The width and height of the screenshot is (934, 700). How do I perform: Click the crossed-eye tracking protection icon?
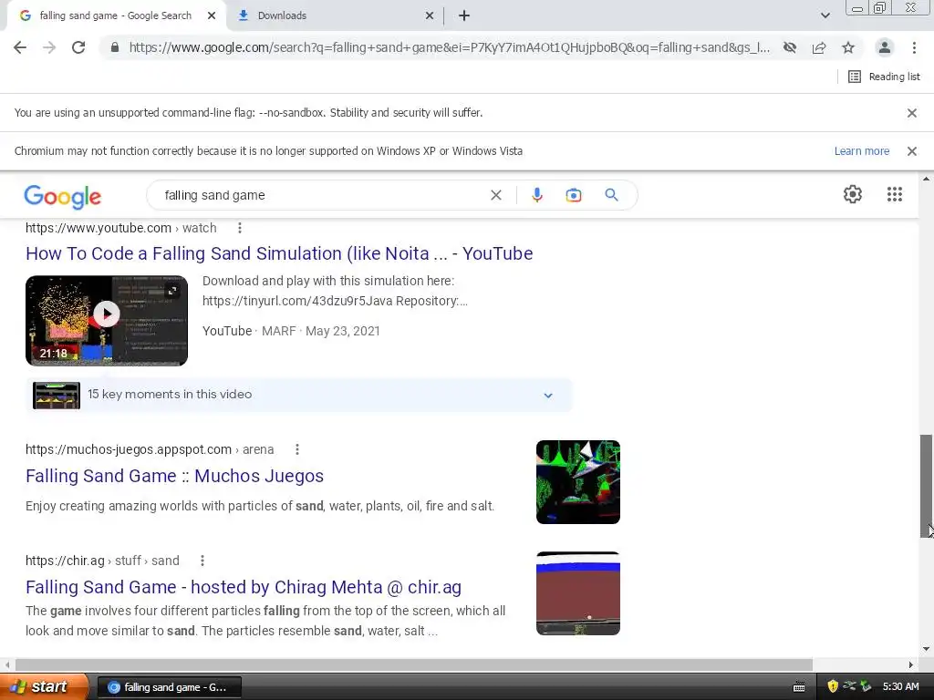[790, 47]
